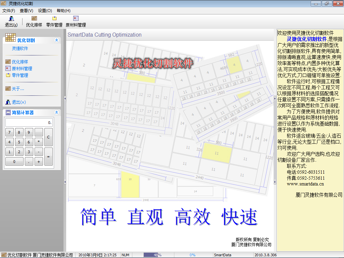
Task: Click the calculator equals key
Action: [x=48, y=157]
